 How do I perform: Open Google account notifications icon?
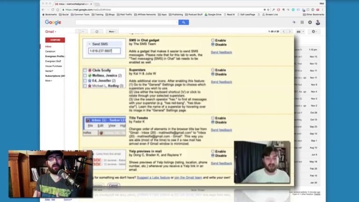(310, 22)
